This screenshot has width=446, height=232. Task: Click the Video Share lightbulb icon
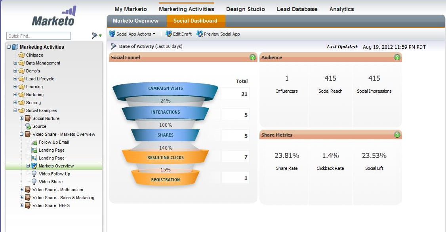34,182
